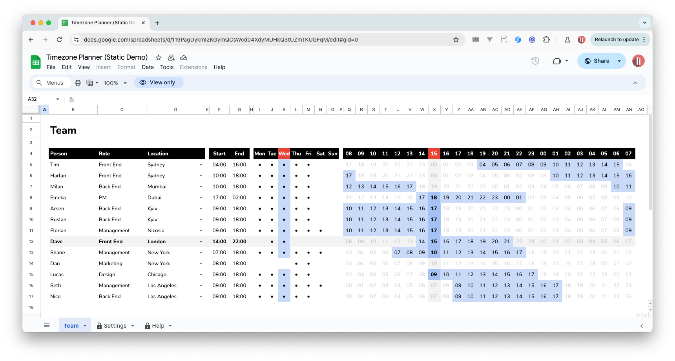Click Relaunch to update button
The height and width of the screenshot is (361, 675).
[617, 40]
